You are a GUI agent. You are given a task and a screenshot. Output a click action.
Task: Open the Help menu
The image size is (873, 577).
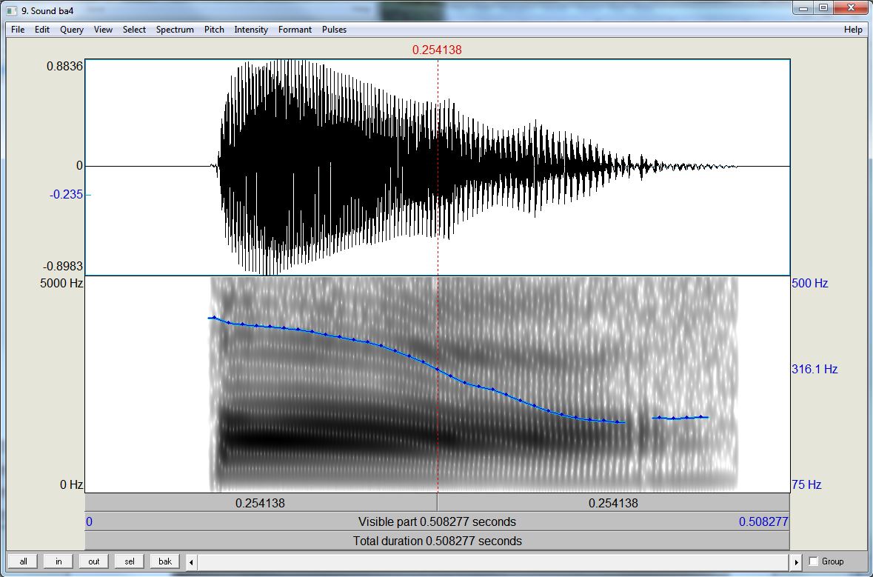tap(853, 30)
